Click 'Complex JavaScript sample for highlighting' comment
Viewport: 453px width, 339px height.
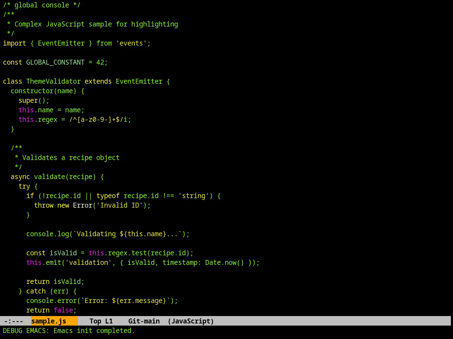[x=96, y=24]
